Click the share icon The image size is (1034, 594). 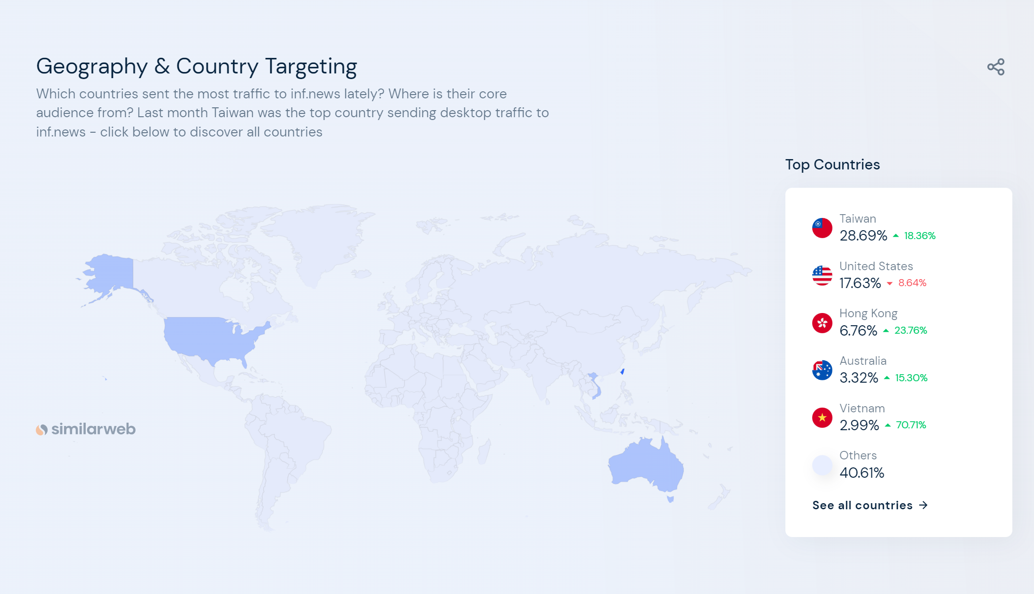click(x=995, y=67)
